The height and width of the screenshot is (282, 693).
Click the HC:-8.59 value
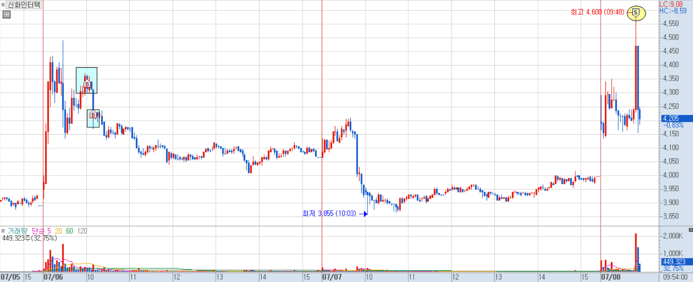click(x=673, y=11)
